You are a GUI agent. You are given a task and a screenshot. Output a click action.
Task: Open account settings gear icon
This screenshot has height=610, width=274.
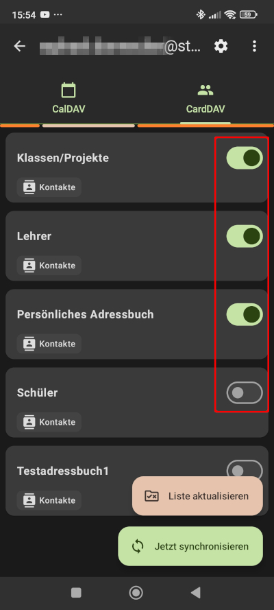click(x=221, y=46)
